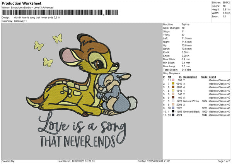The width and height of the screenshot is (232, 164).
Task: Select the Trims value 67
Action: 183,35
